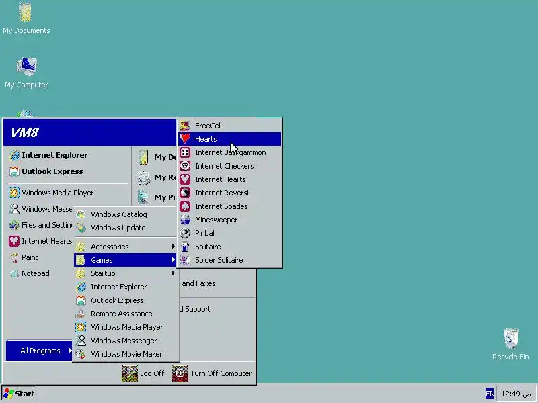Click the 'Internet Reversi' label
The width and height of the screenshot is (538, 403).
tap(222, 193)
